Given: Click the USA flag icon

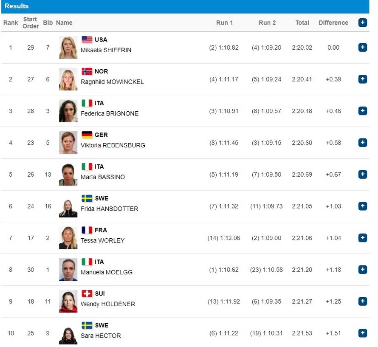Looking at the screenshot, I should point(87,39).
